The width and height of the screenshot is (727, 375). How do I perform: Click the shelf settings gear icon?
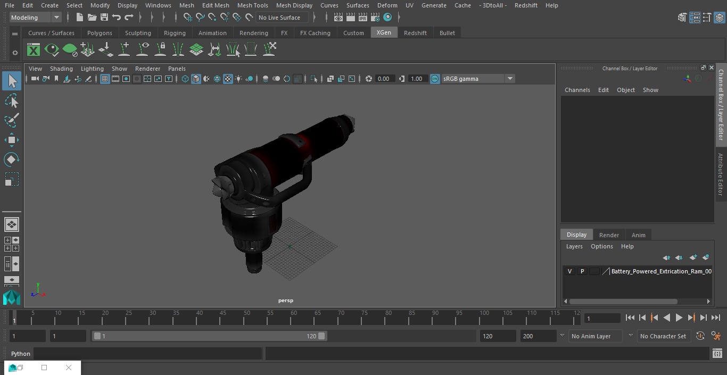point(15,53)
